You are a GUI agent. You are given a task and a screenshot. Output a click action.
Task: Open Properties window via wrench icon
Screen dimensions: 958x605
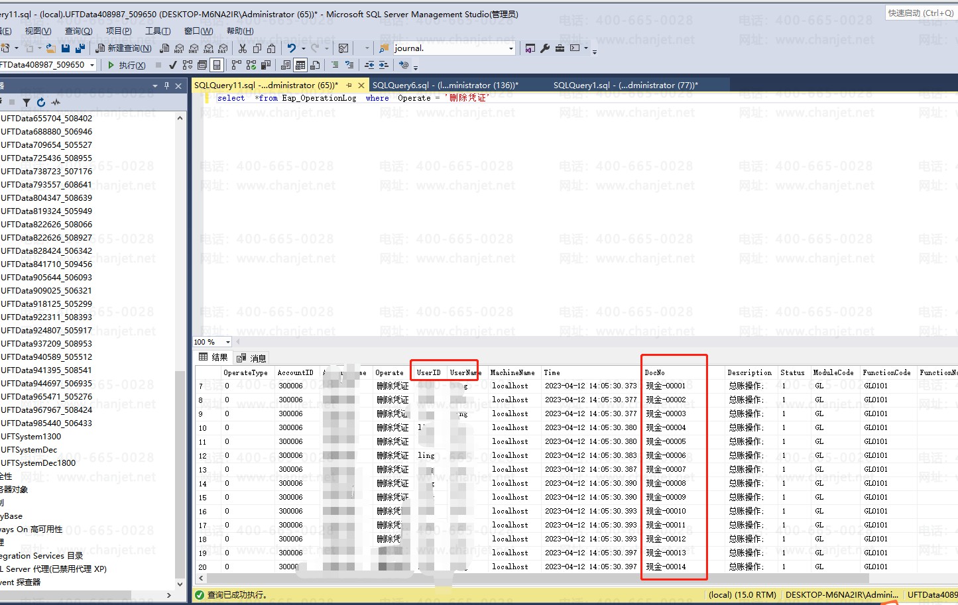point(545,48)
